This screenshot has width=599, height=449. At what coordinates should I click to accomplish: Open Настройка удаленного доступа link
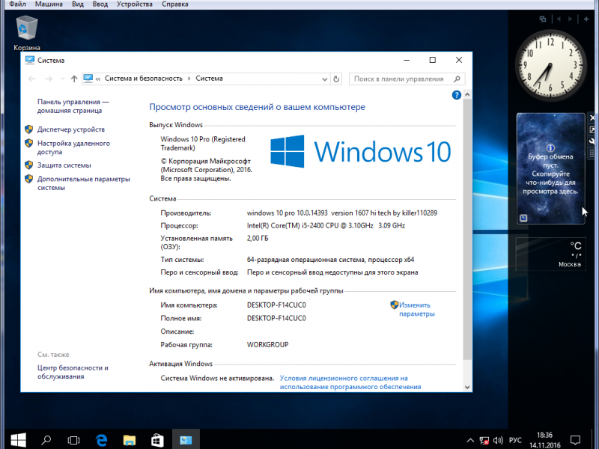(73, 147)
